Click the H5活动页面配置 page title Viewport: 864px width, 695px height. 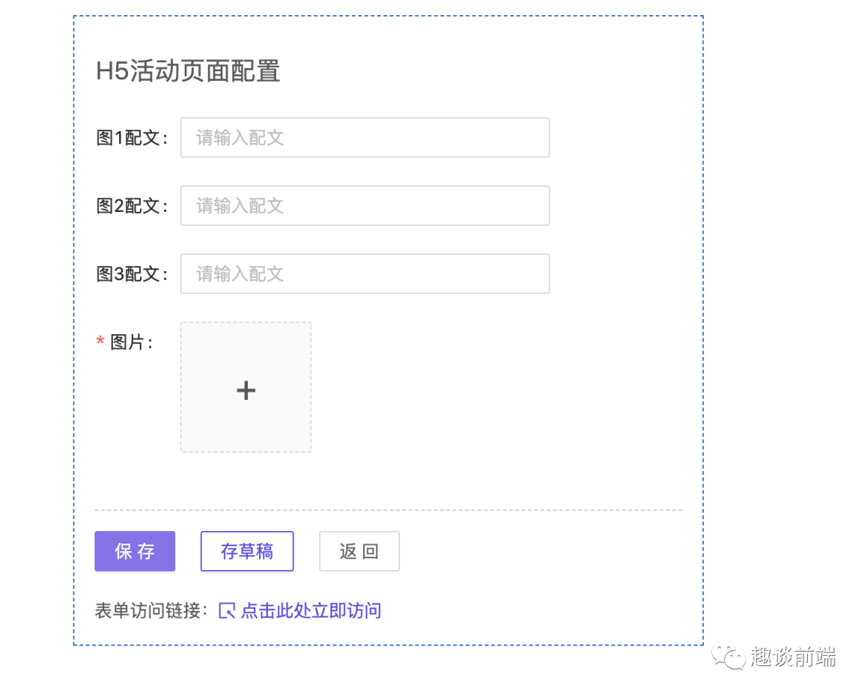(x=188, y=72)
